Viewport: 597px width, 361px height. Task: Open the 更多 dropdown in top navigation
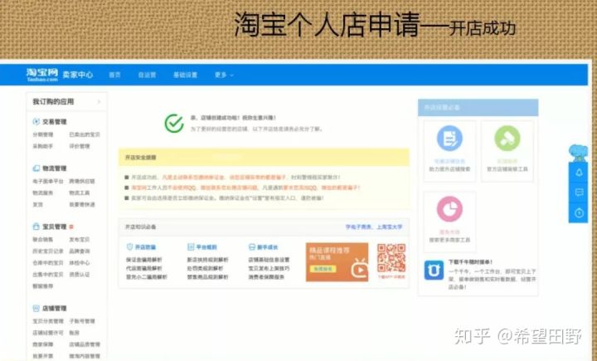click(223, 75)
